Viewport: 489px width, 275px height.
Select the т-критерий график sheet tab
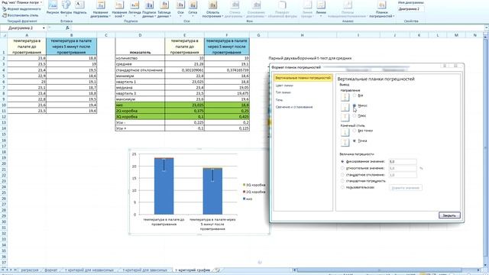click(x=193, y=270)
